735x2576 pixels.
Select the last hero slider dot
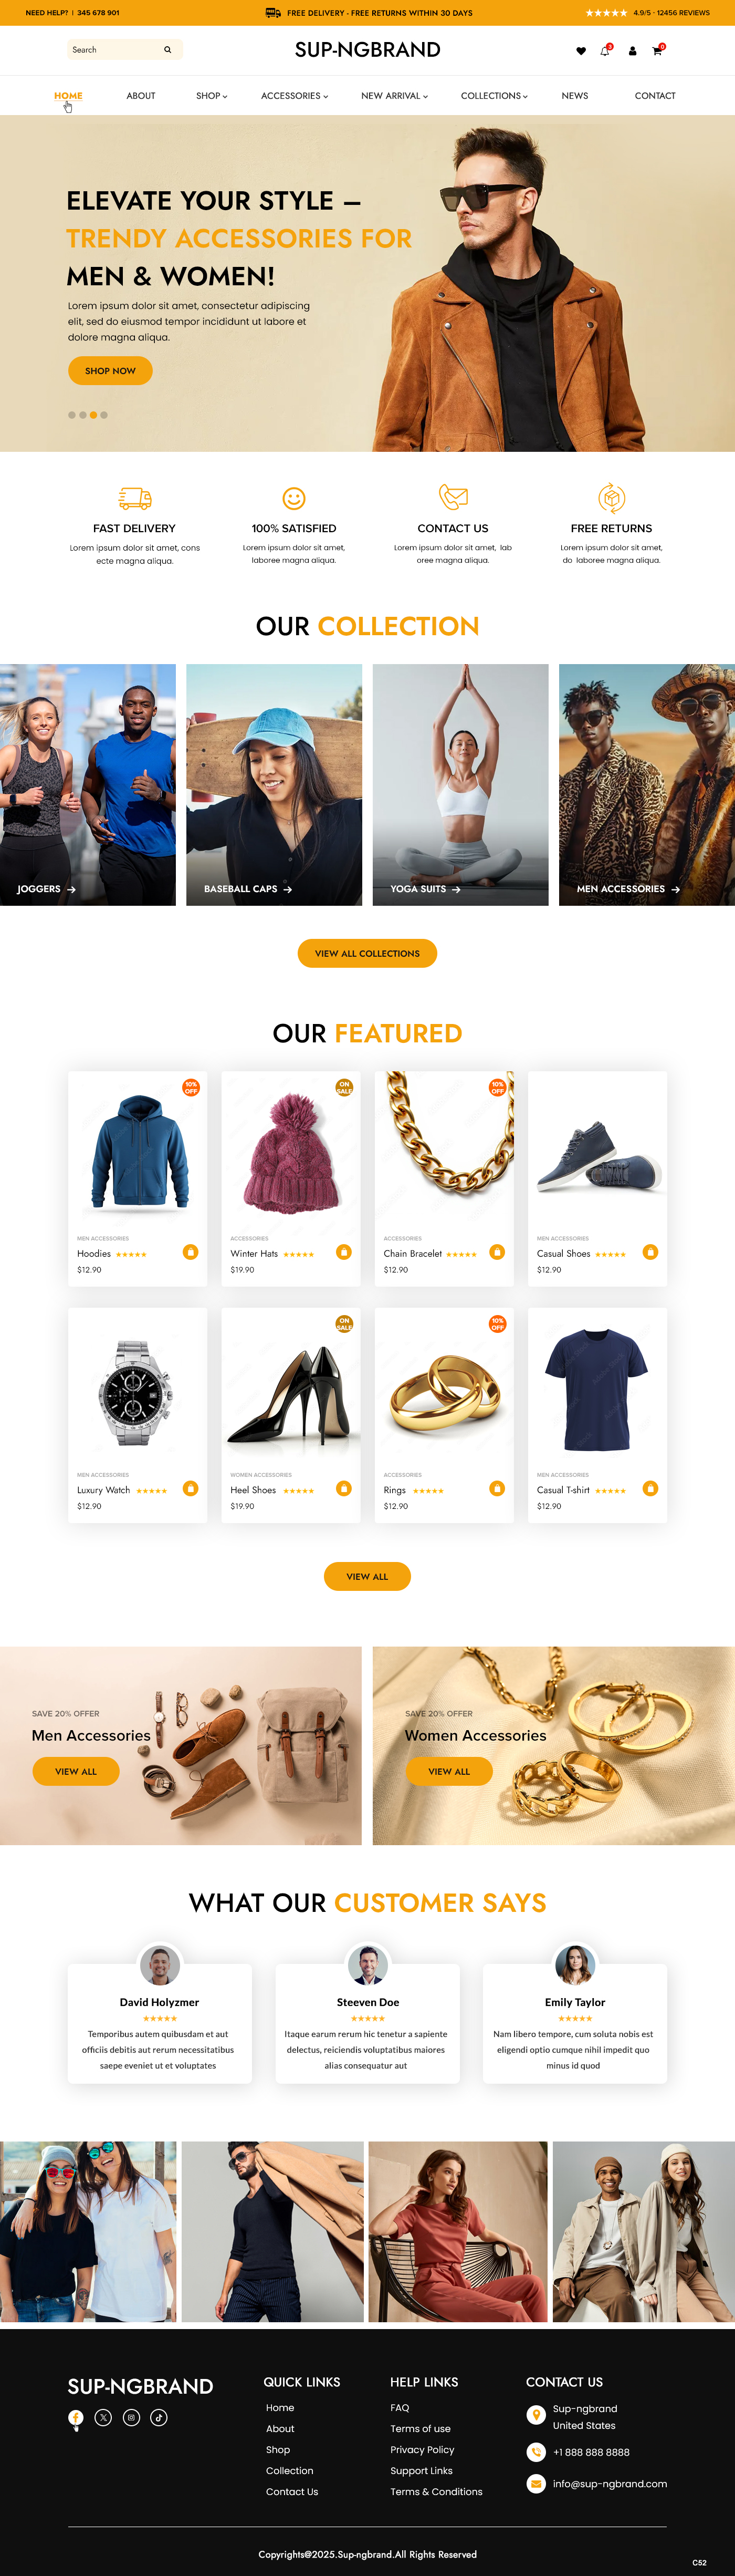pyautogui.click(x=104, y=415)
